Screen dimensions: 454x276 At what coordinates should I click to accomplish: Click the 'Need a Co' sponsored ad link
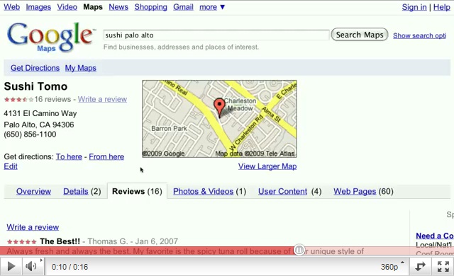(435, 236)
